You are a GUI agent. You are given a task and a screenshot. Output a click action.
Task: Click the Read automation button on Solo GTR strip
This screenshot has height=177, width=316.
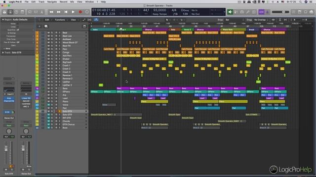[9, 126]
